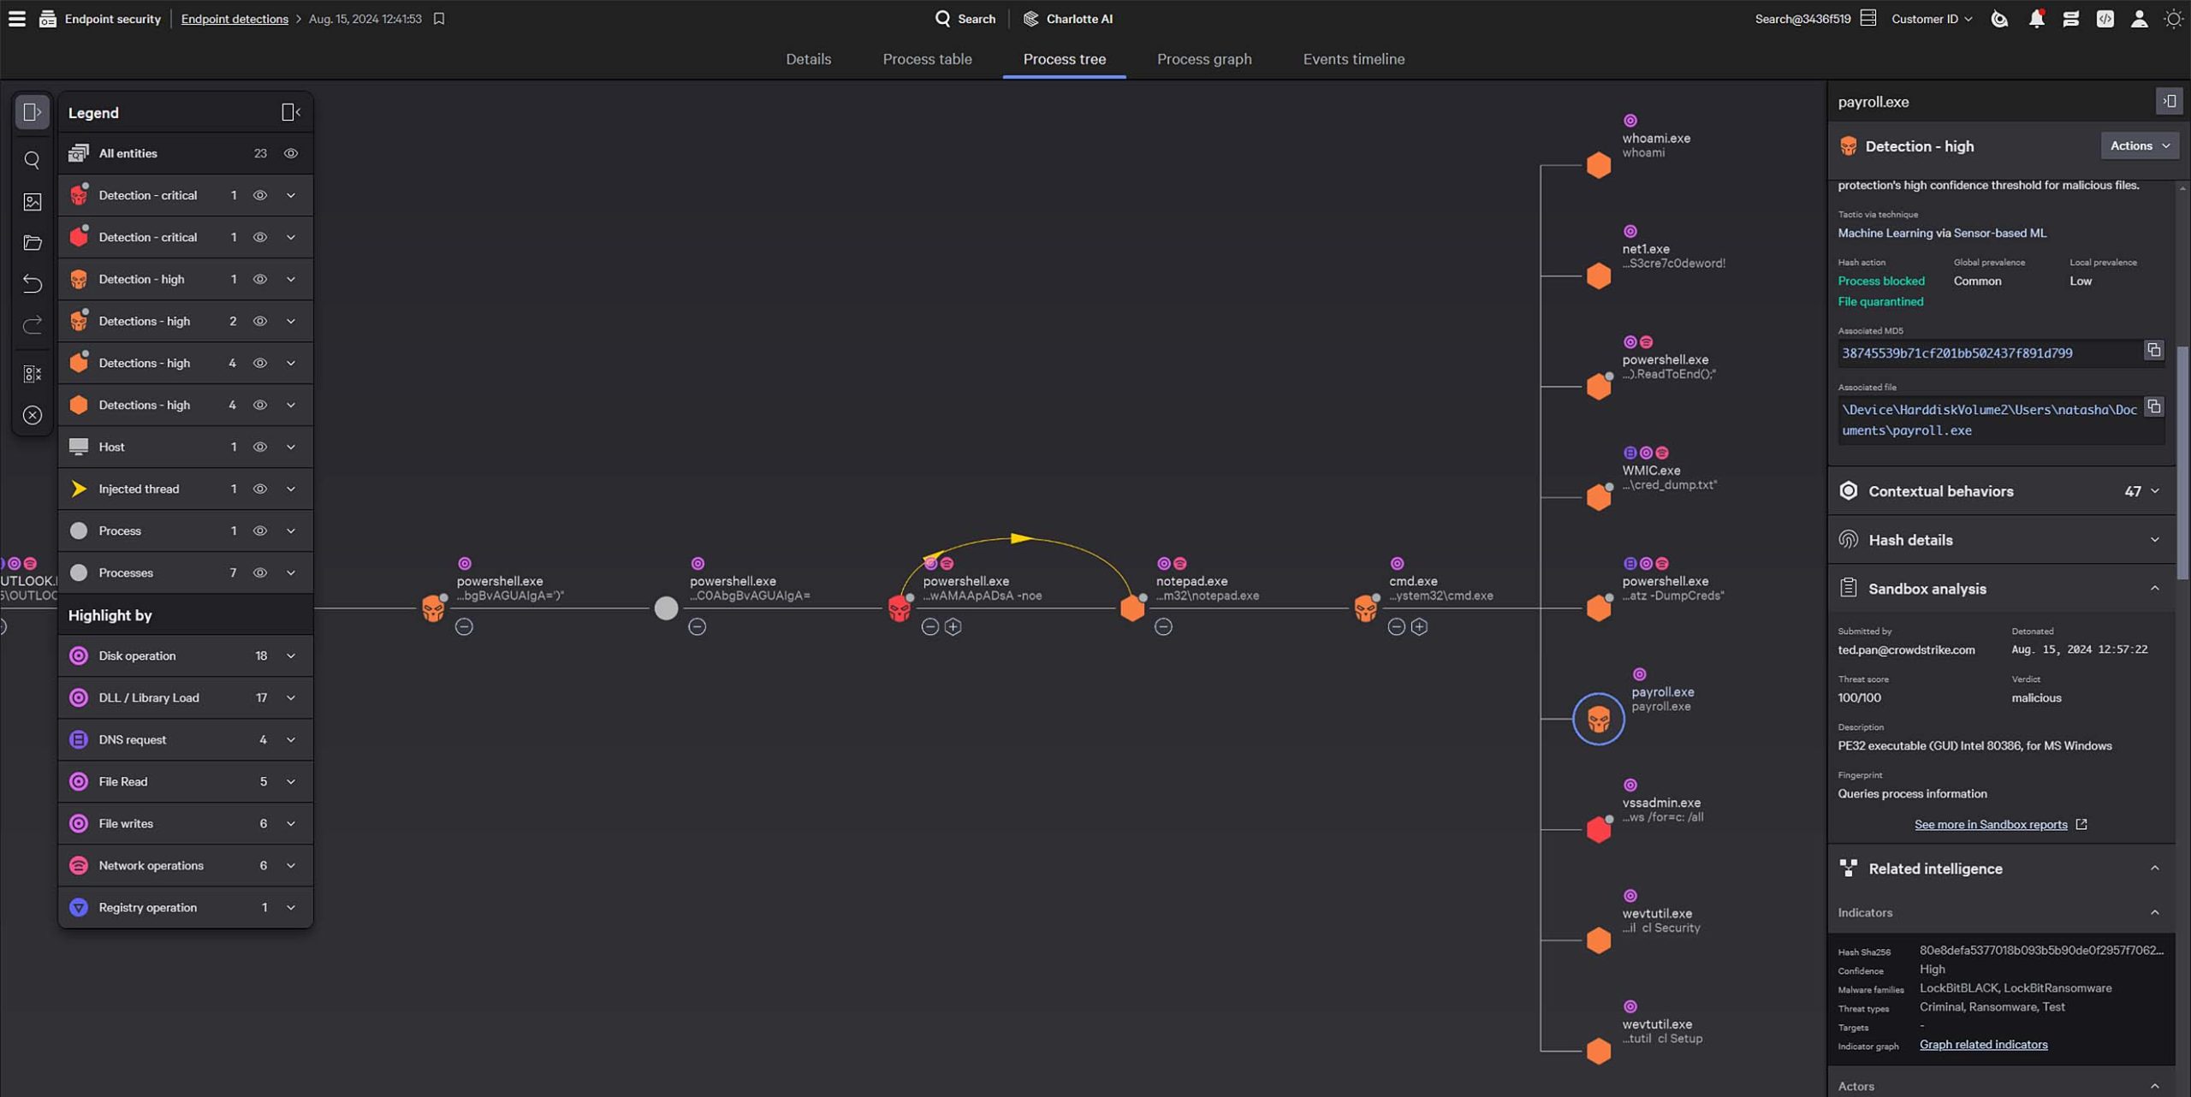Click the export image sidebar icon

coord(33,202)
